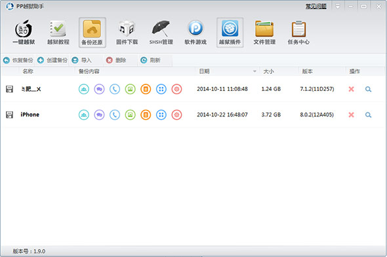Select the iPhone backup name
The image size is (387, 257).
tap(30, 114)
